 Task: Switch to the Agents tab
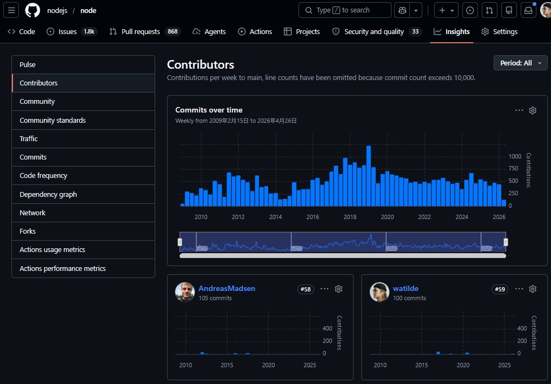point(209,31)
